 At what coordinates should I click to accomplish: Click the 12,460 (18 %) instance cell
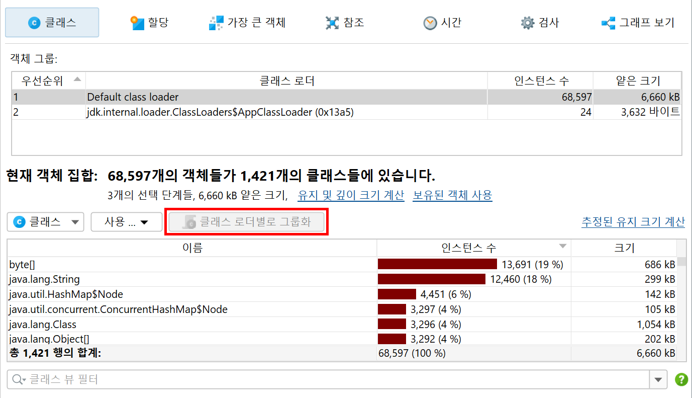click(x=474, y=279)
